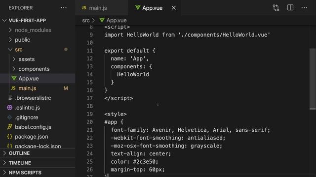This screenshot has width=316, height=177.
Task: Click the ESLint icon beside .eslintrc.js
Action: pos(9,108)
